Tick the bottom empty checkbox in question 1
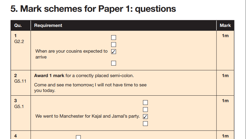This screenshot has width=246, height=139. point(114,63)
